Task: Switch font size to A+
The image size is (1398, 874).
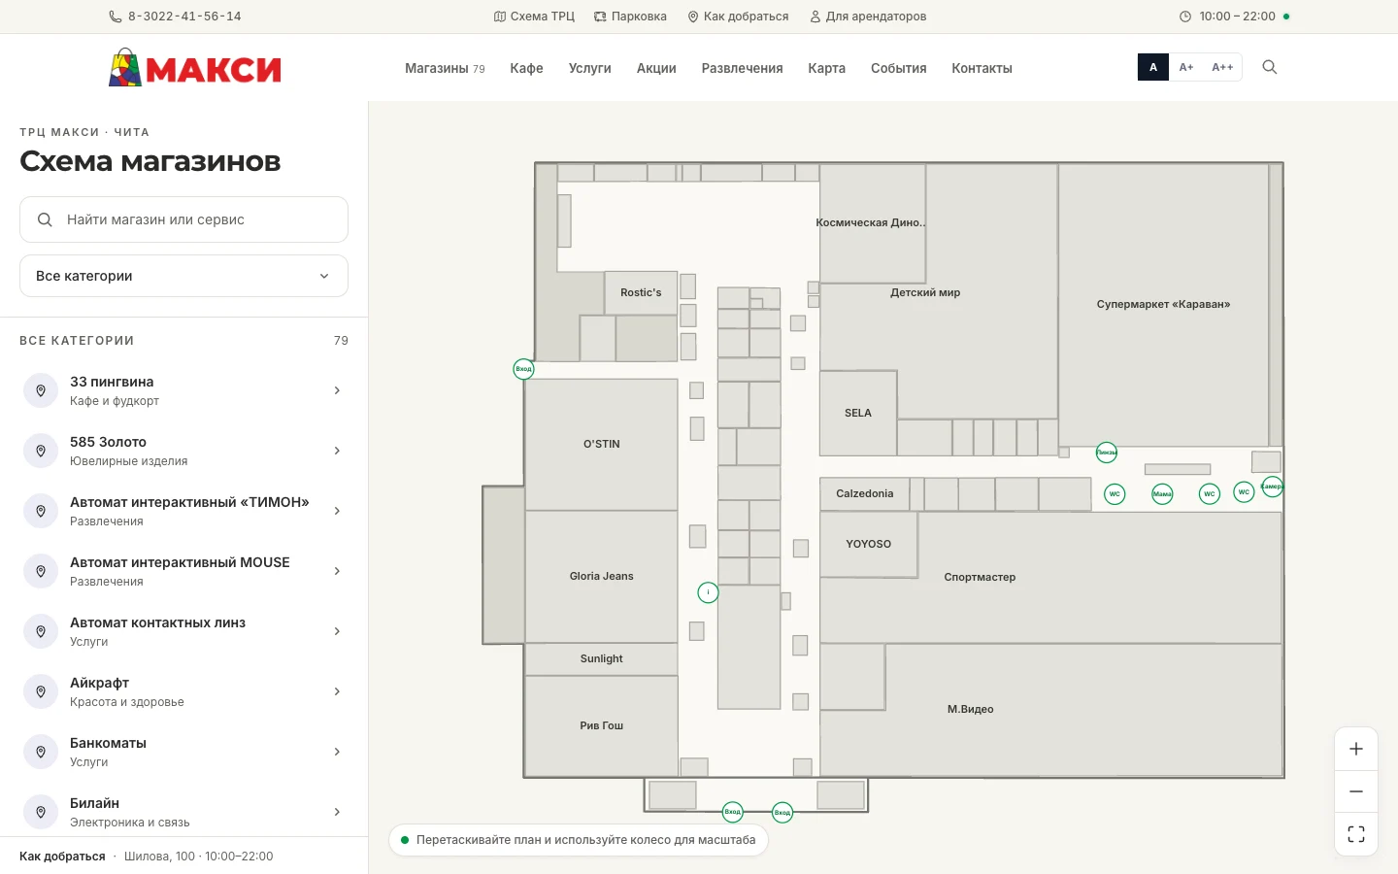Action: [x=1186, y=67]
